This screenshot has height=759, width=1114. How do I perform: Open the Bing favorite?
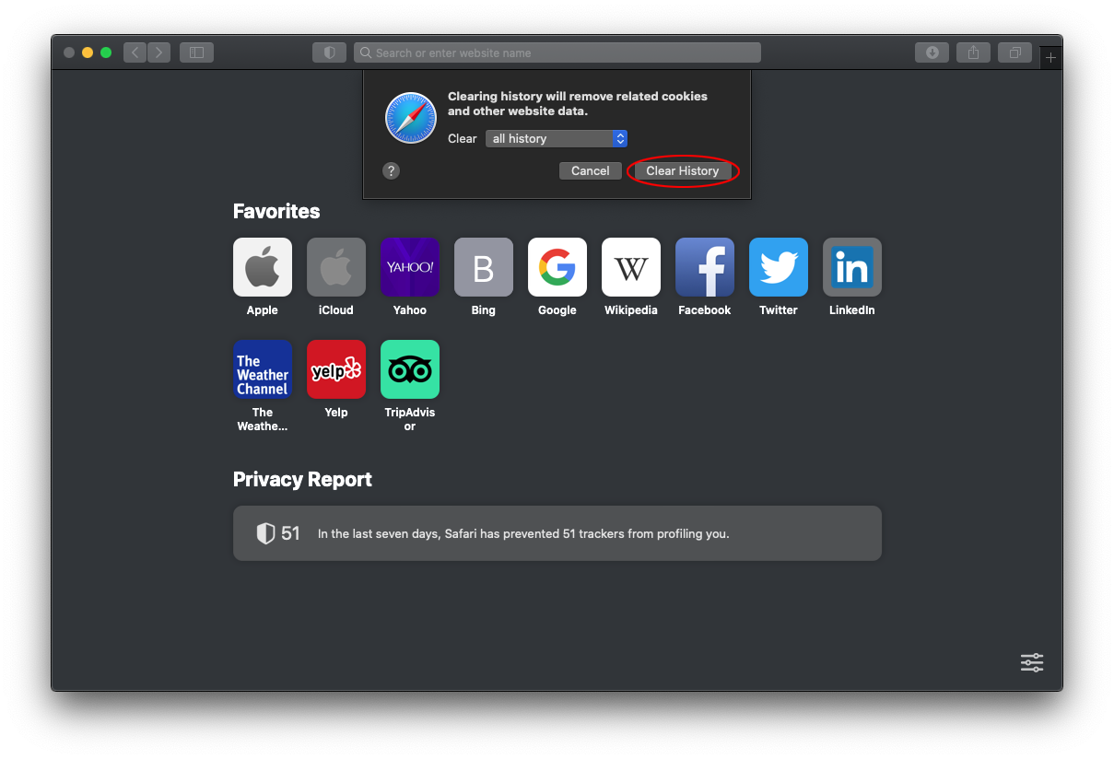tap(484, 267)
